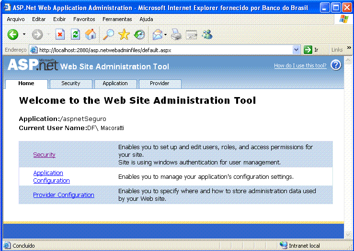The width and height of the screenshot is (354, 251).
Task: Open Messenger people icon
Action: point(207,34)
